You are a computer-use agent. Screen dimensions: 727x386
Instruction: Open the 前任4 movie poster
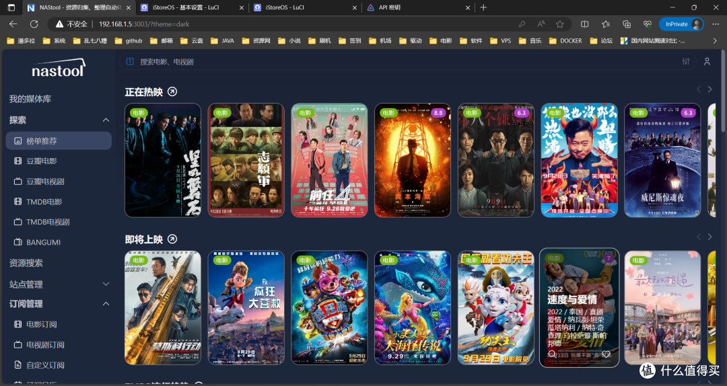(329, 160)
